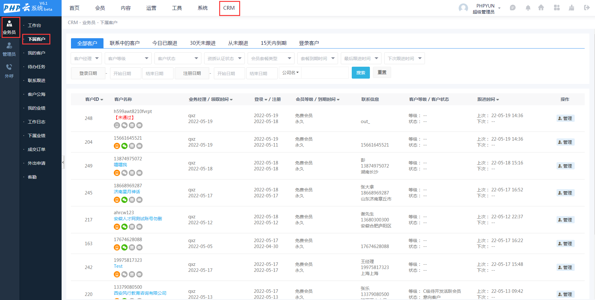Click phone icon for customer 13874975072
The image size is (595, 300).
coord(117,173)
